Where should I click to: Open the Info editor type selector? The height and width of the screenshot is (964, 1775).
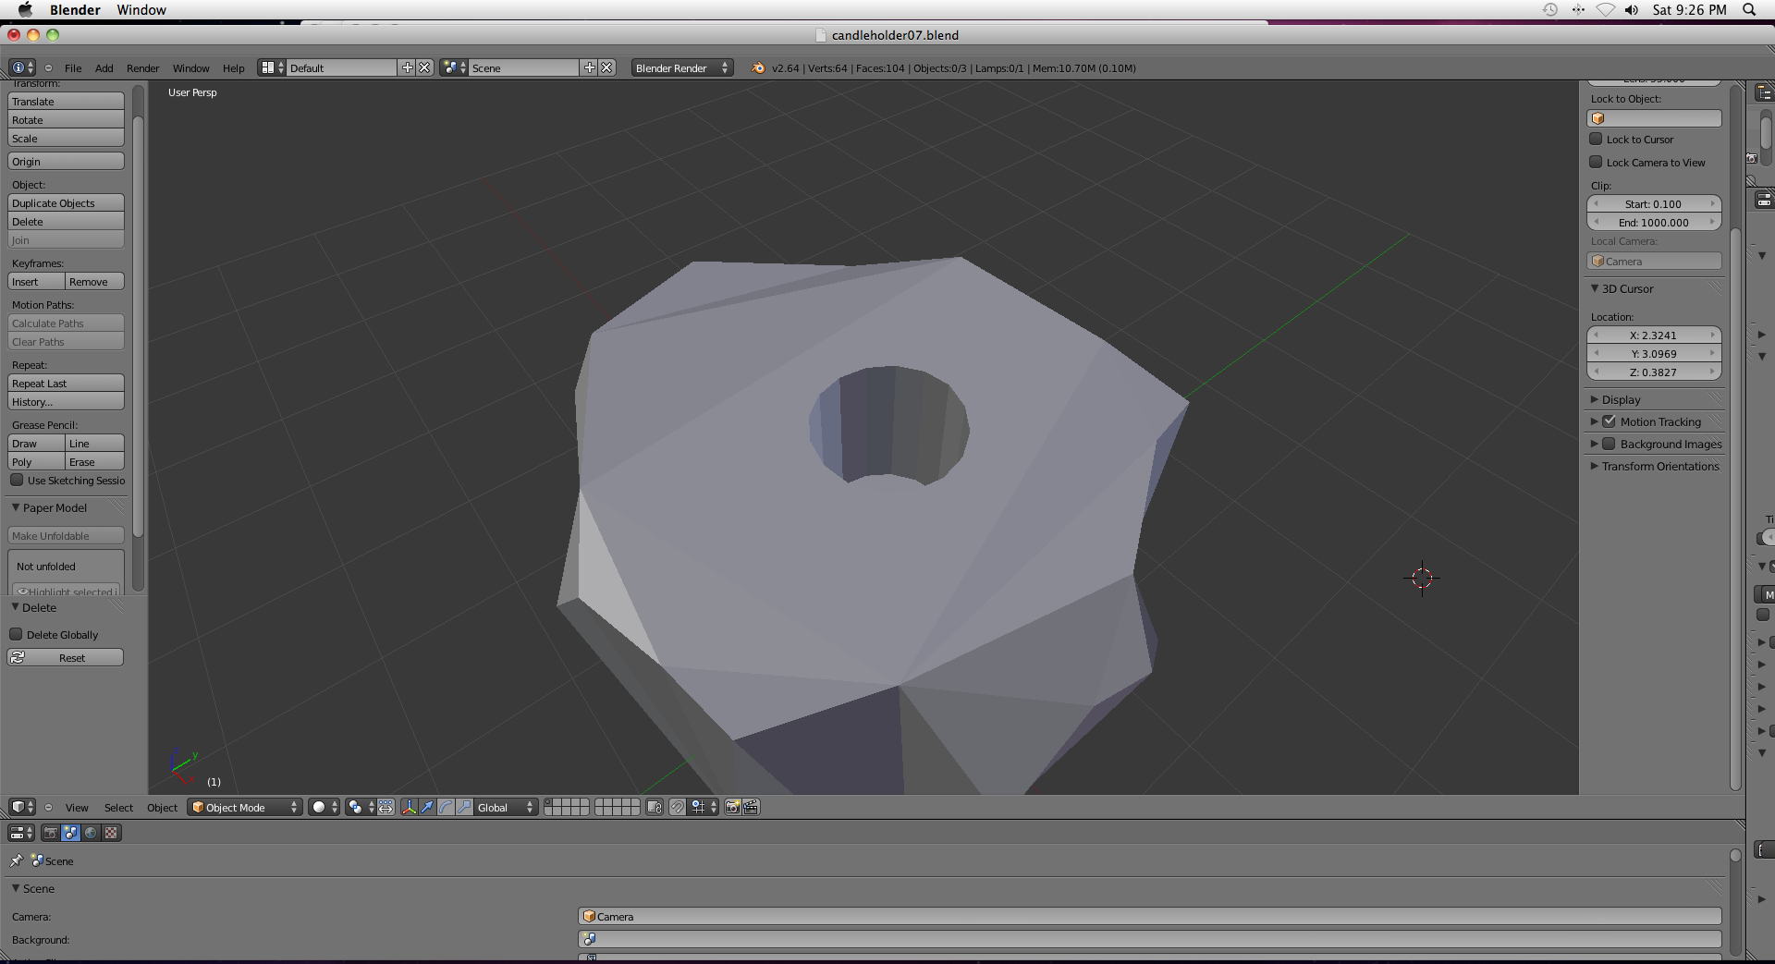(x=22, y=67)
